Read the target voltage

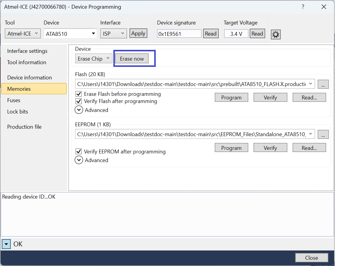257,34
